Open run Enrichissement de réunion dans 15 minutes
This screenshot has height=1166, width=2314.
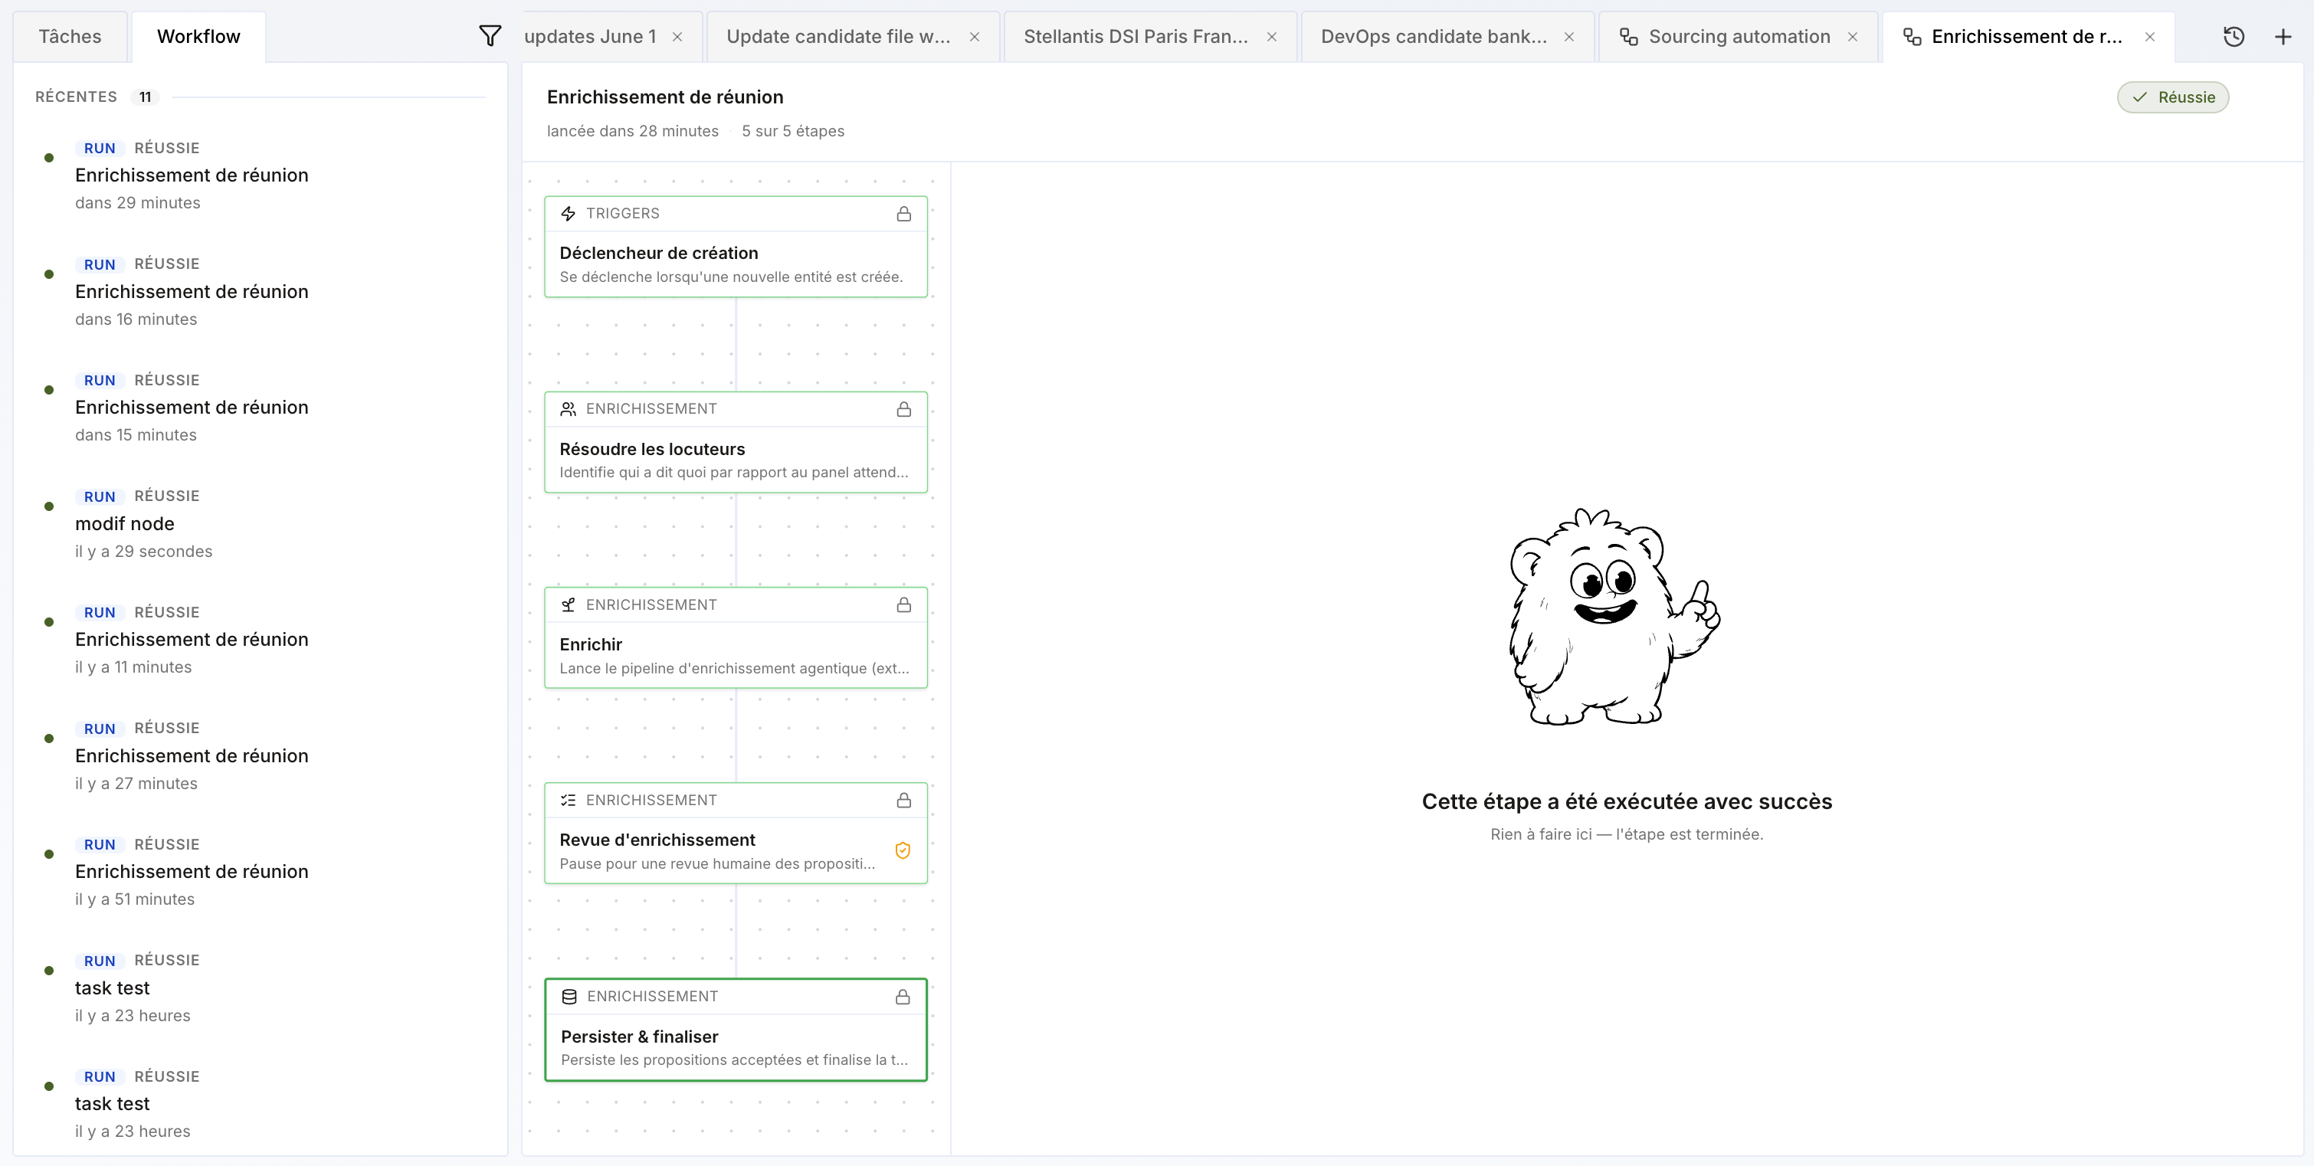coord(261,407)
